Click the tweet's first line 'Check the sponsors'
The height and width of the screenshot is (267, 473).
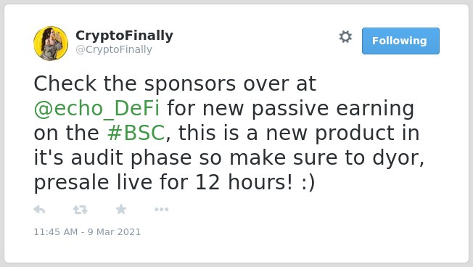tap(134, 84)
